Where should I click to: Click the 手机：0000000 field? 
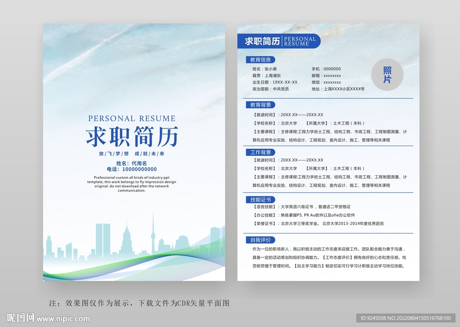pos(326,69)
